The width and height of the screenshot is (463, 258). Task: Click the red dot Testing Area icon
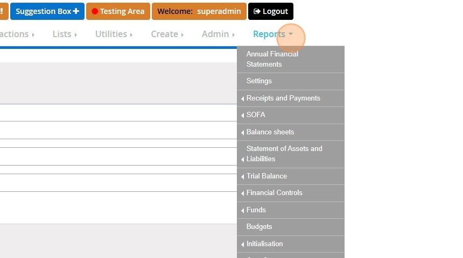tap(95, 11)
